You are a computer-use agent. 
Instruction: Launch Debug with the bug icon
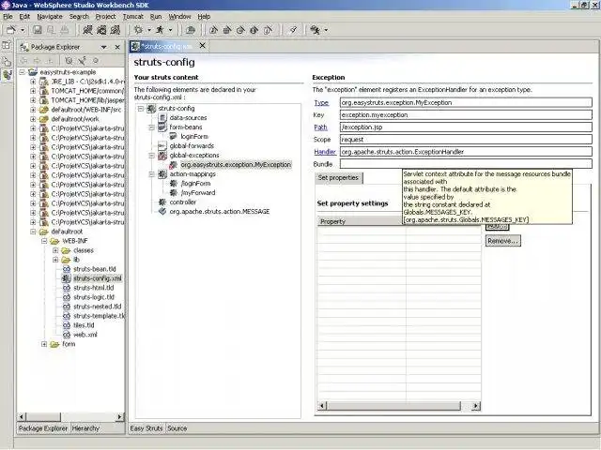(139, 30)
